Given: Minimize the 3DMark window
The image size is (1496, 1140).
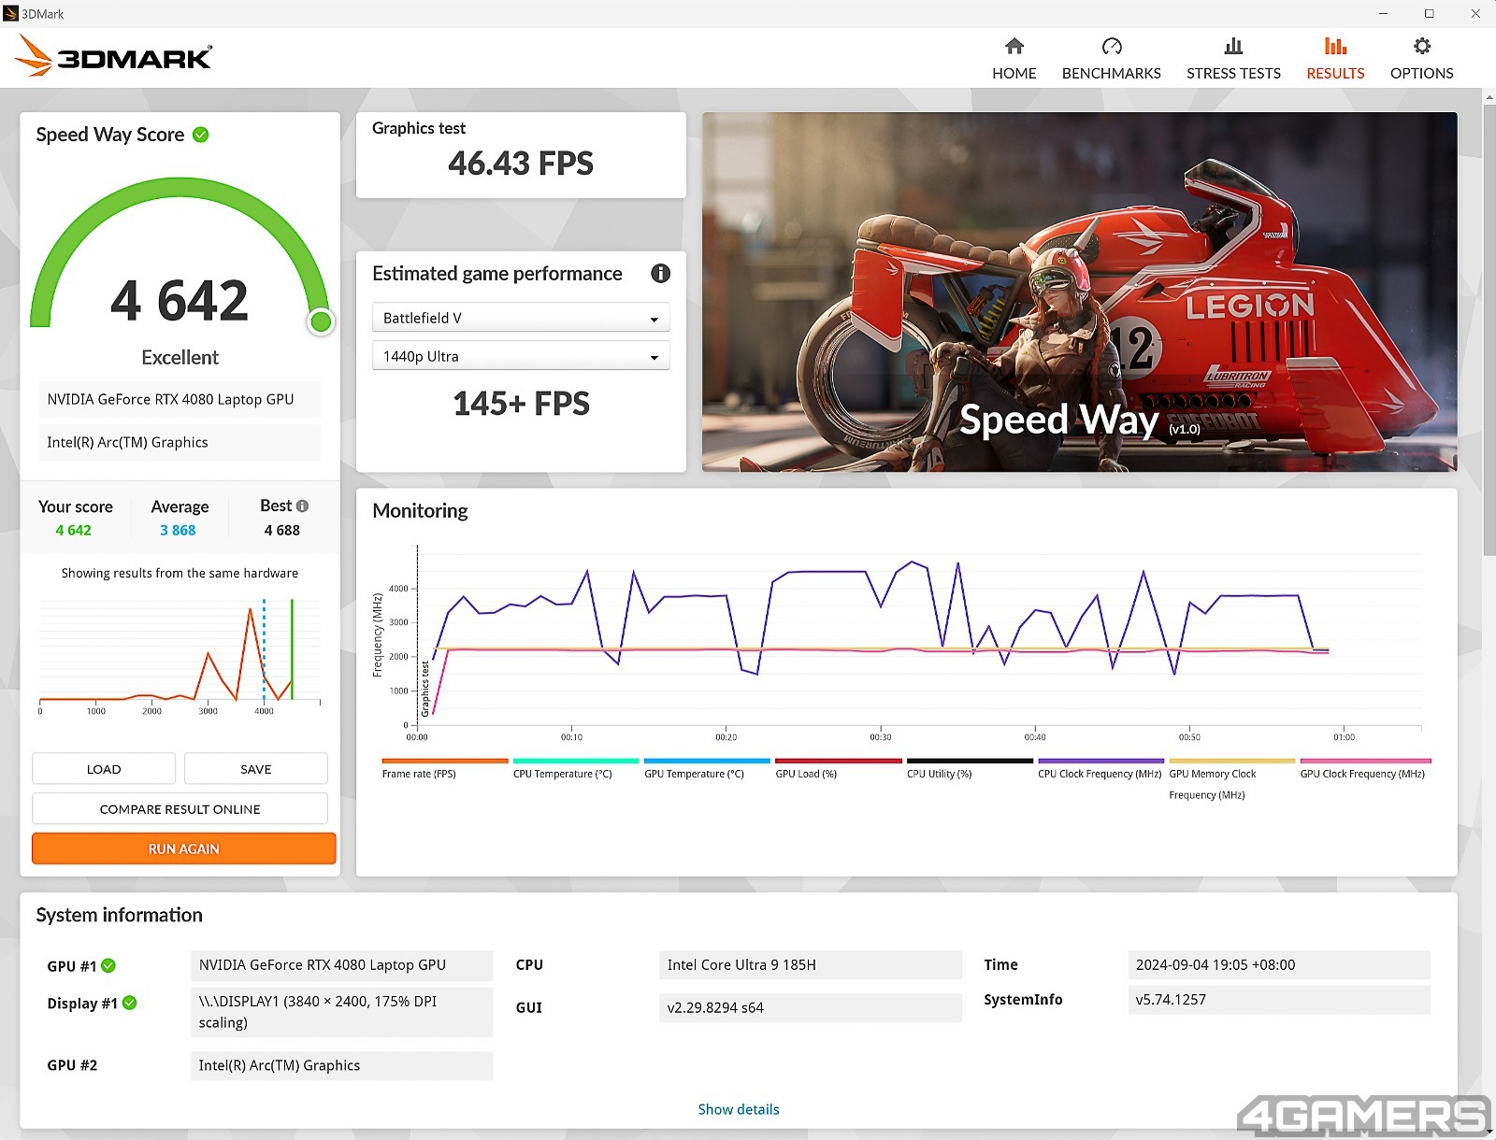Looking at the screenshot, I should (x=1383, y=13).
